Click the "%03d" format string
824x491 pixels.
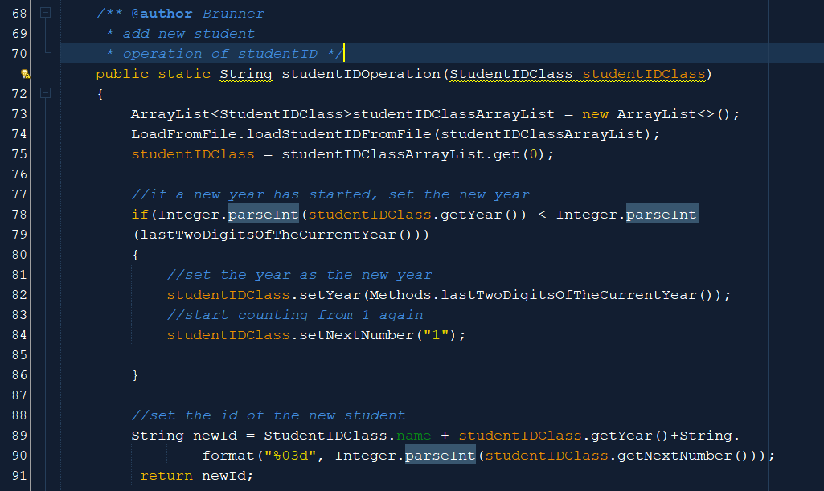click(290, 456)
